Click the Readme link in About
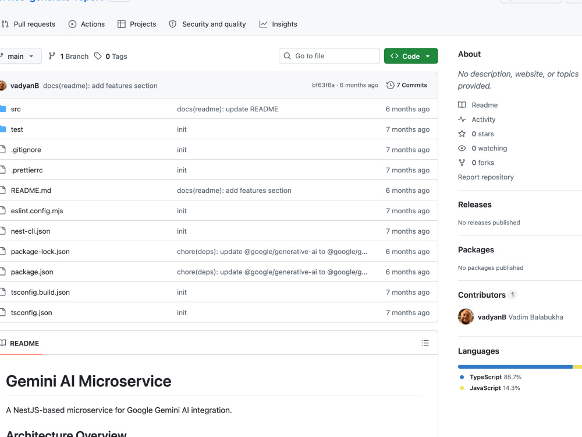 click(484, 105)
